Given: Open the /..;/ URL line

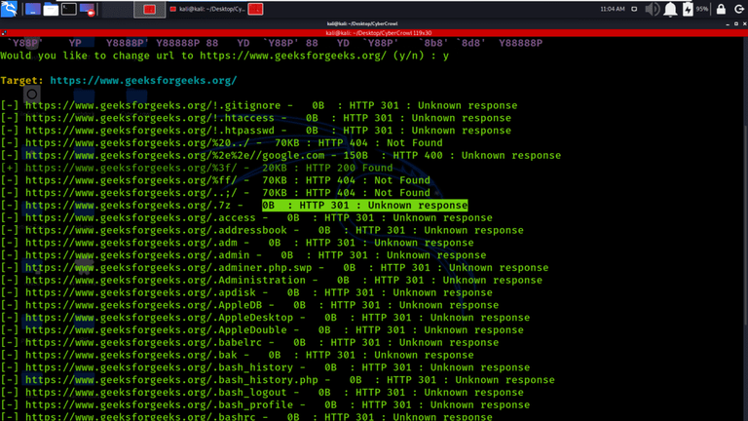Looking at the screenshot, I should pos(131,192).
